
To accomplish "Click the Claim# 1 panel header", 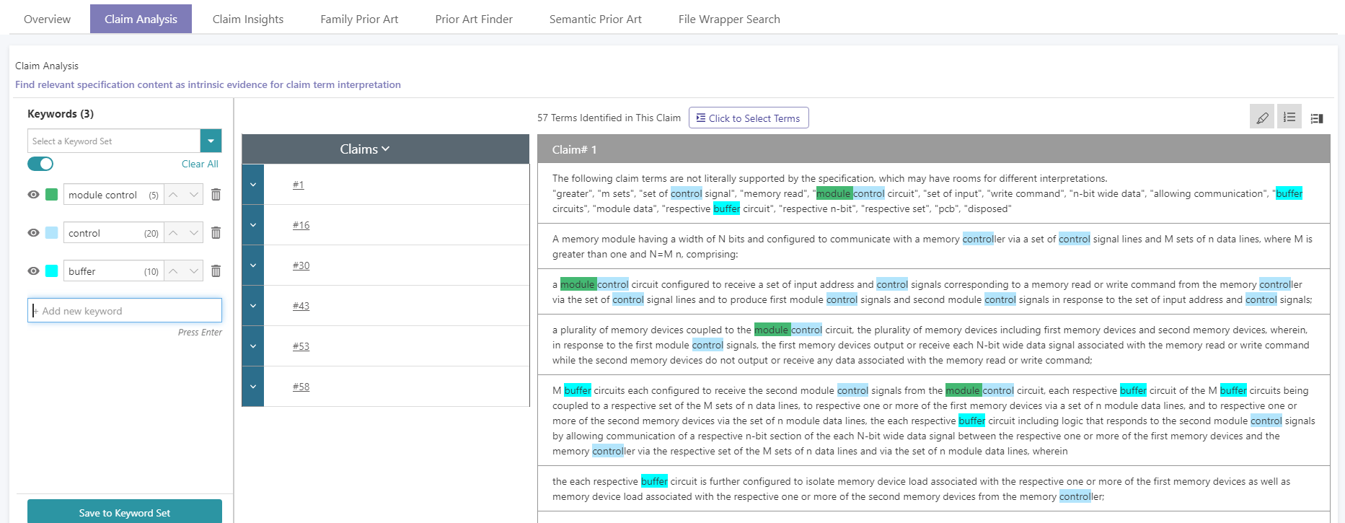I will pos(934,149).
